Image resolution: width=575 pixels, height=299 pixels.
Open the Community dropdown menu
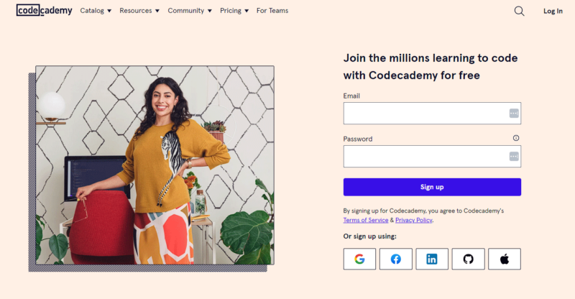(190, 11)
